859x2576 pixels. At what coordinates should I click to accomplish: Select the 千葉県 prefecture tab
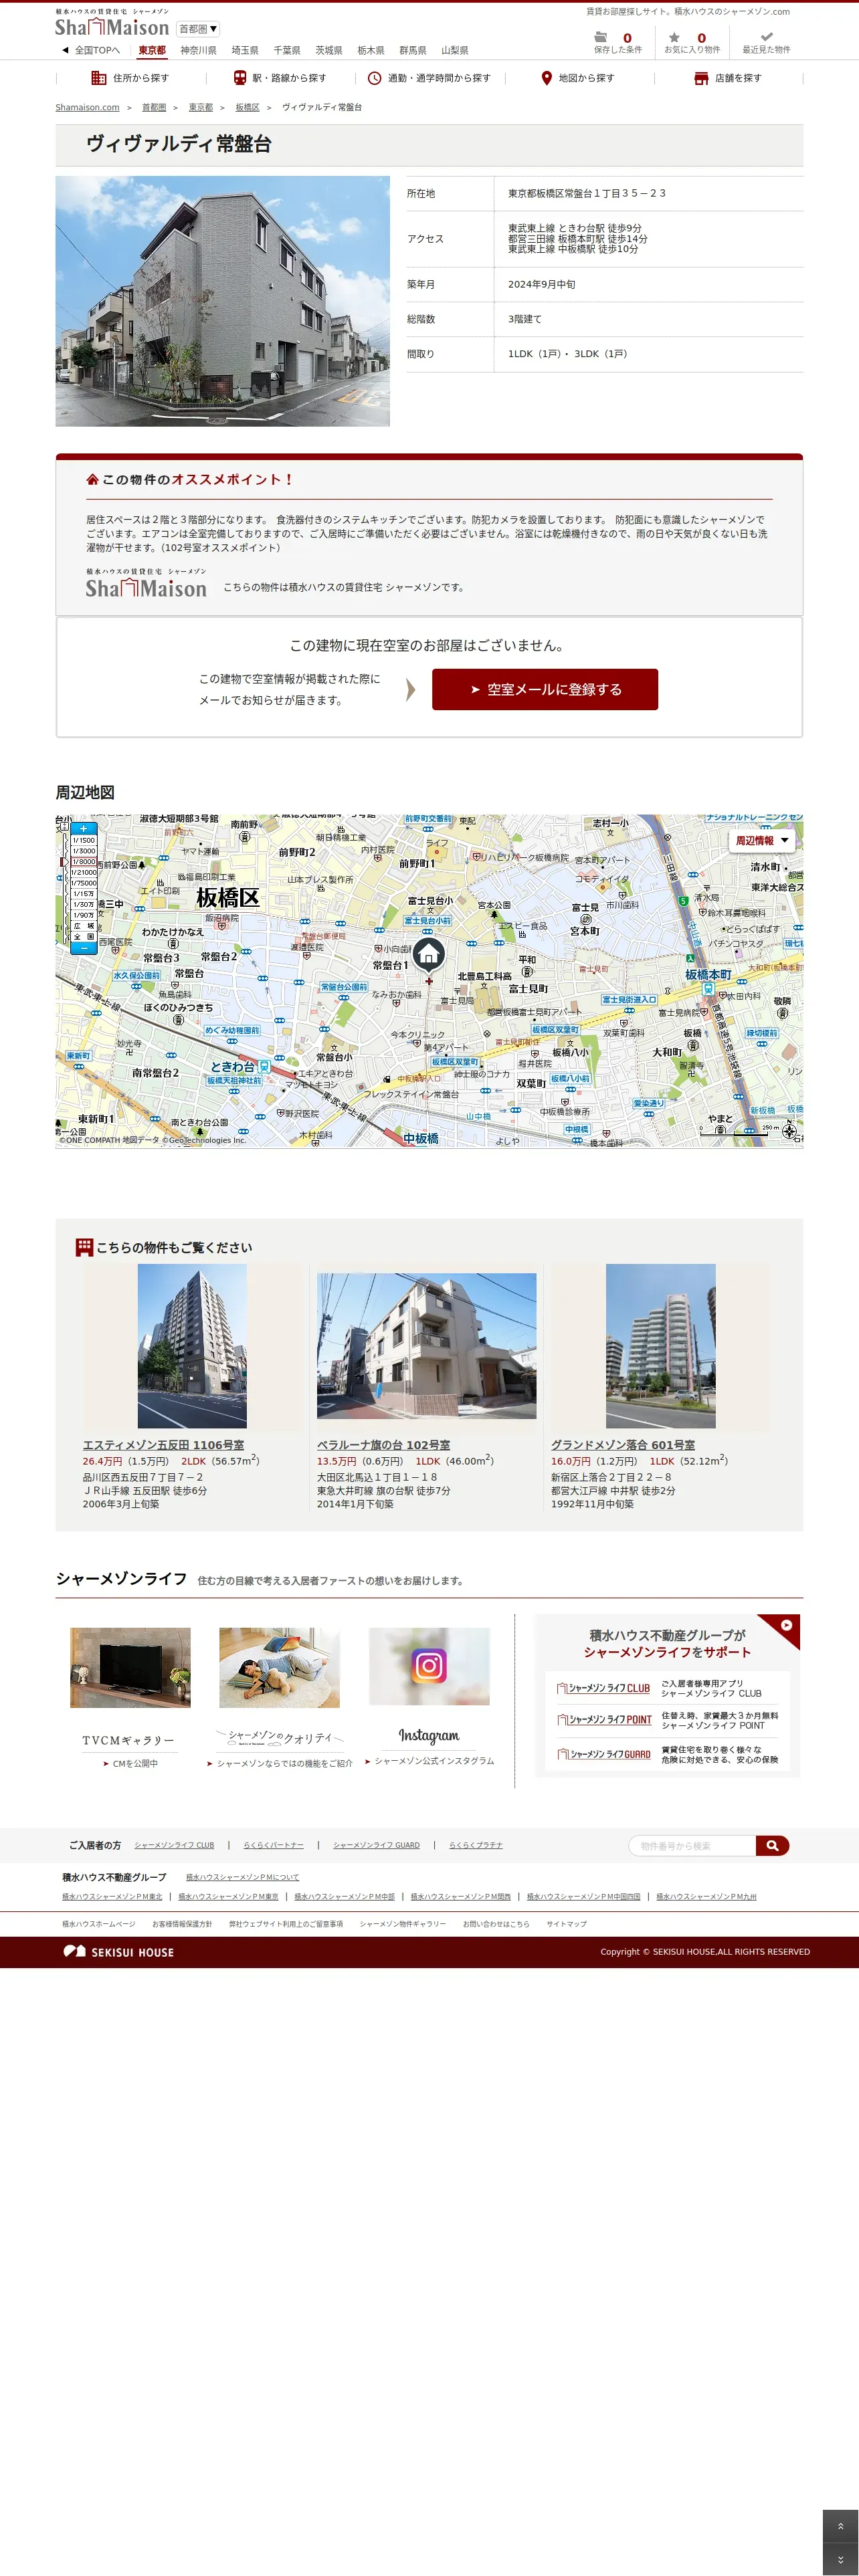point(287,50)
